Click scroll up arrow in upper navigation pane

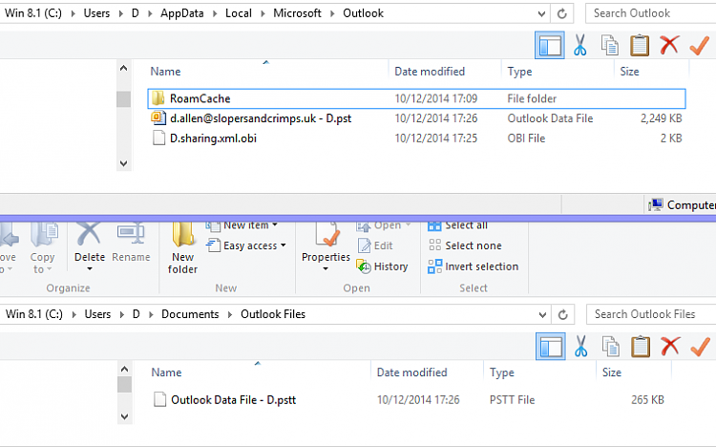[x=124, y=69]
